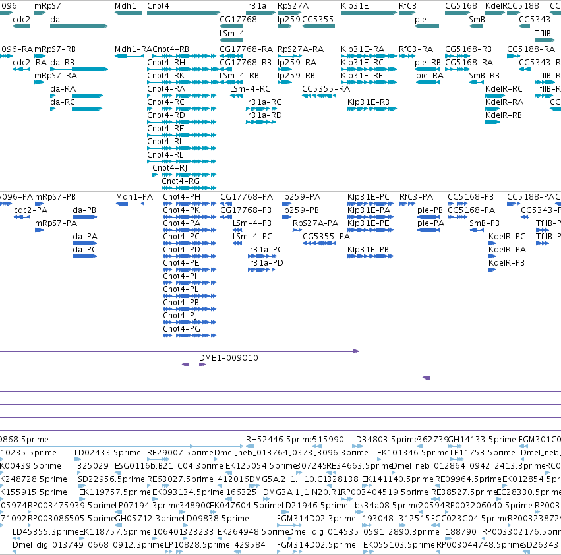The width and height of the screenshot is (561, 555).
Task: Click the 'TfIIB' gene label
Action: (543, 33)
